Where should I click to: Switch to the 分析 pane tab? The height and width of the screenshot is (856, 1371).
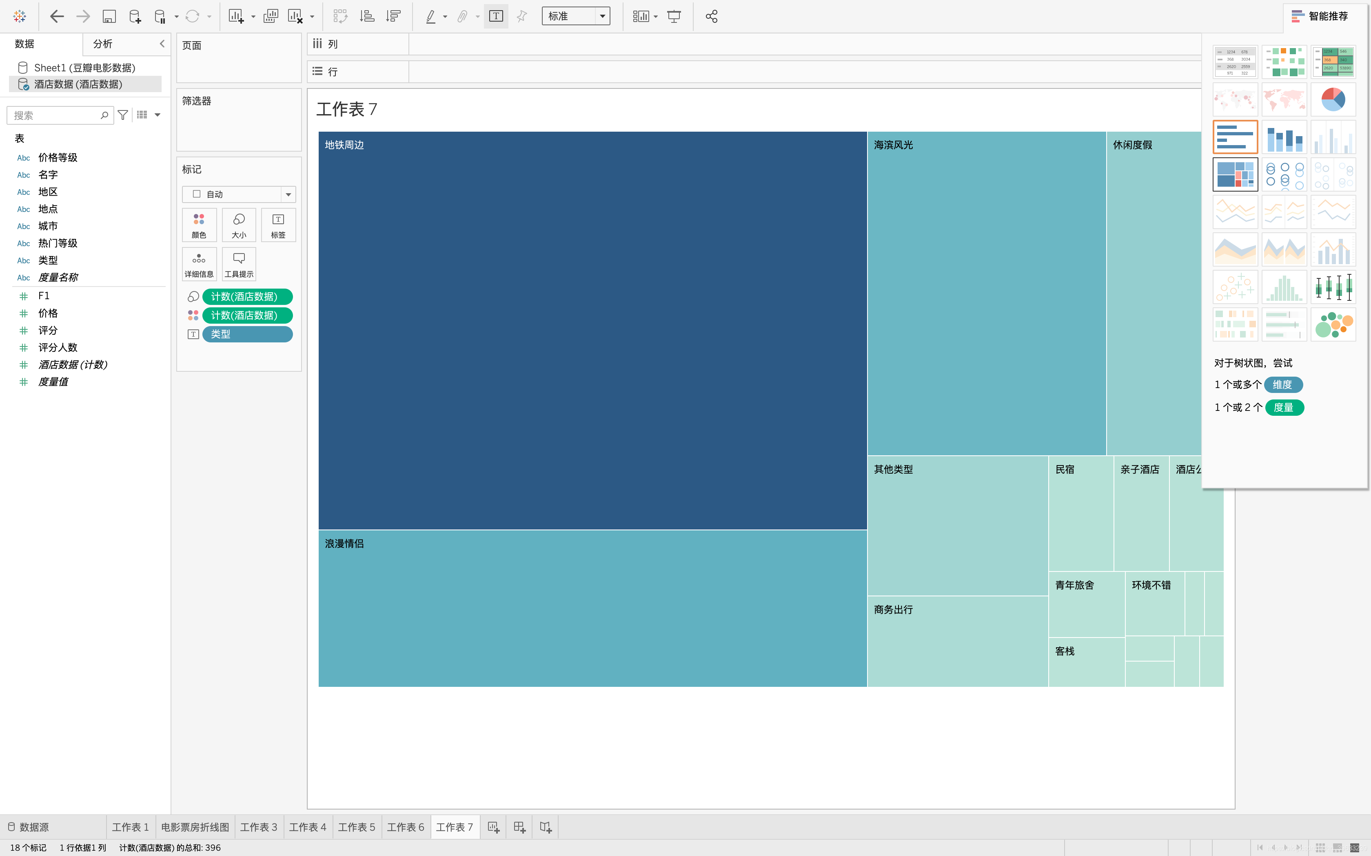(x=102, y=44)
